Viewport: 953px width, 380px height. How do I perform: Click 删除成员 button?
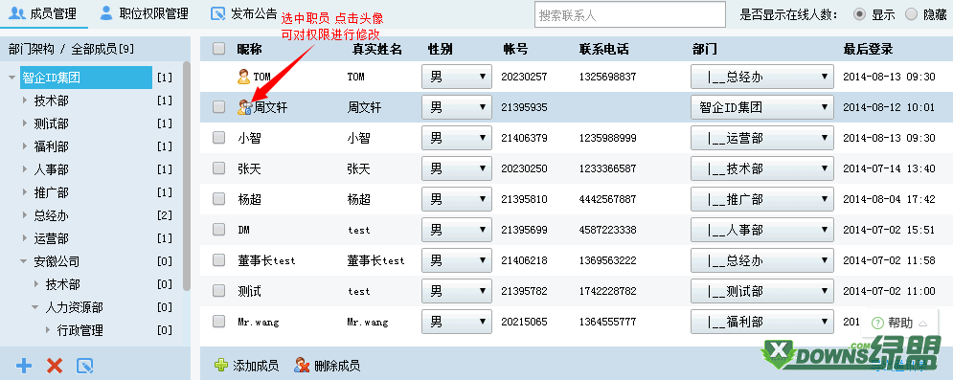327,366
